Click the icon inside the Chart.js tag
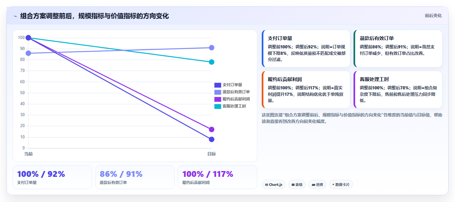The image size is (455, 202). coord(267,185)
